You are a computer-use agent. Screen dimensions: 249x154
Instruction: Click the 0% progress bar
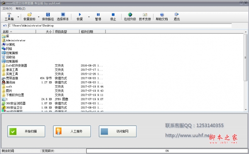167,151
